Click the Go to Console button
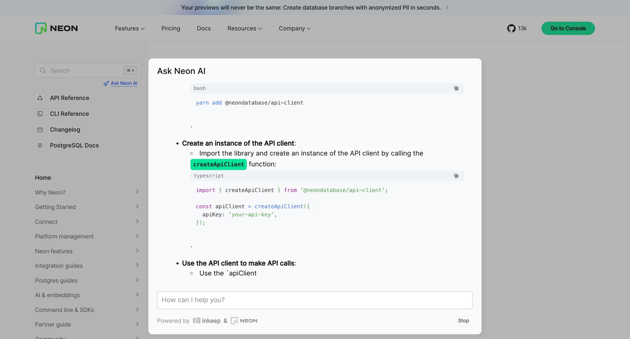This screenshot has height=339, width=630. [568, 28]
